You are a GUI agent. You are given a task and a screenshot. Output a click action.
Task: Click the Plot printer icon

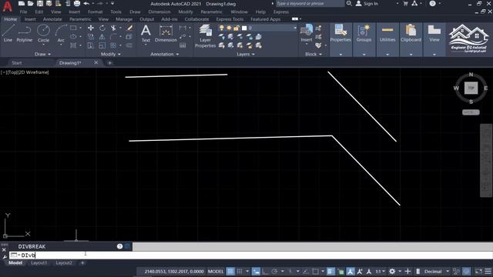[x=77, y=3]
